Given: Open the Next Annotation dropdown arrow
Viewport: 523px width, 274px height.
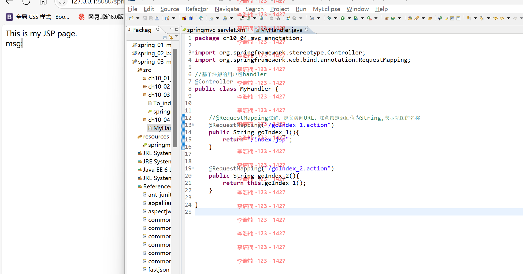Looking at the screenshot, I should point(475,18).
